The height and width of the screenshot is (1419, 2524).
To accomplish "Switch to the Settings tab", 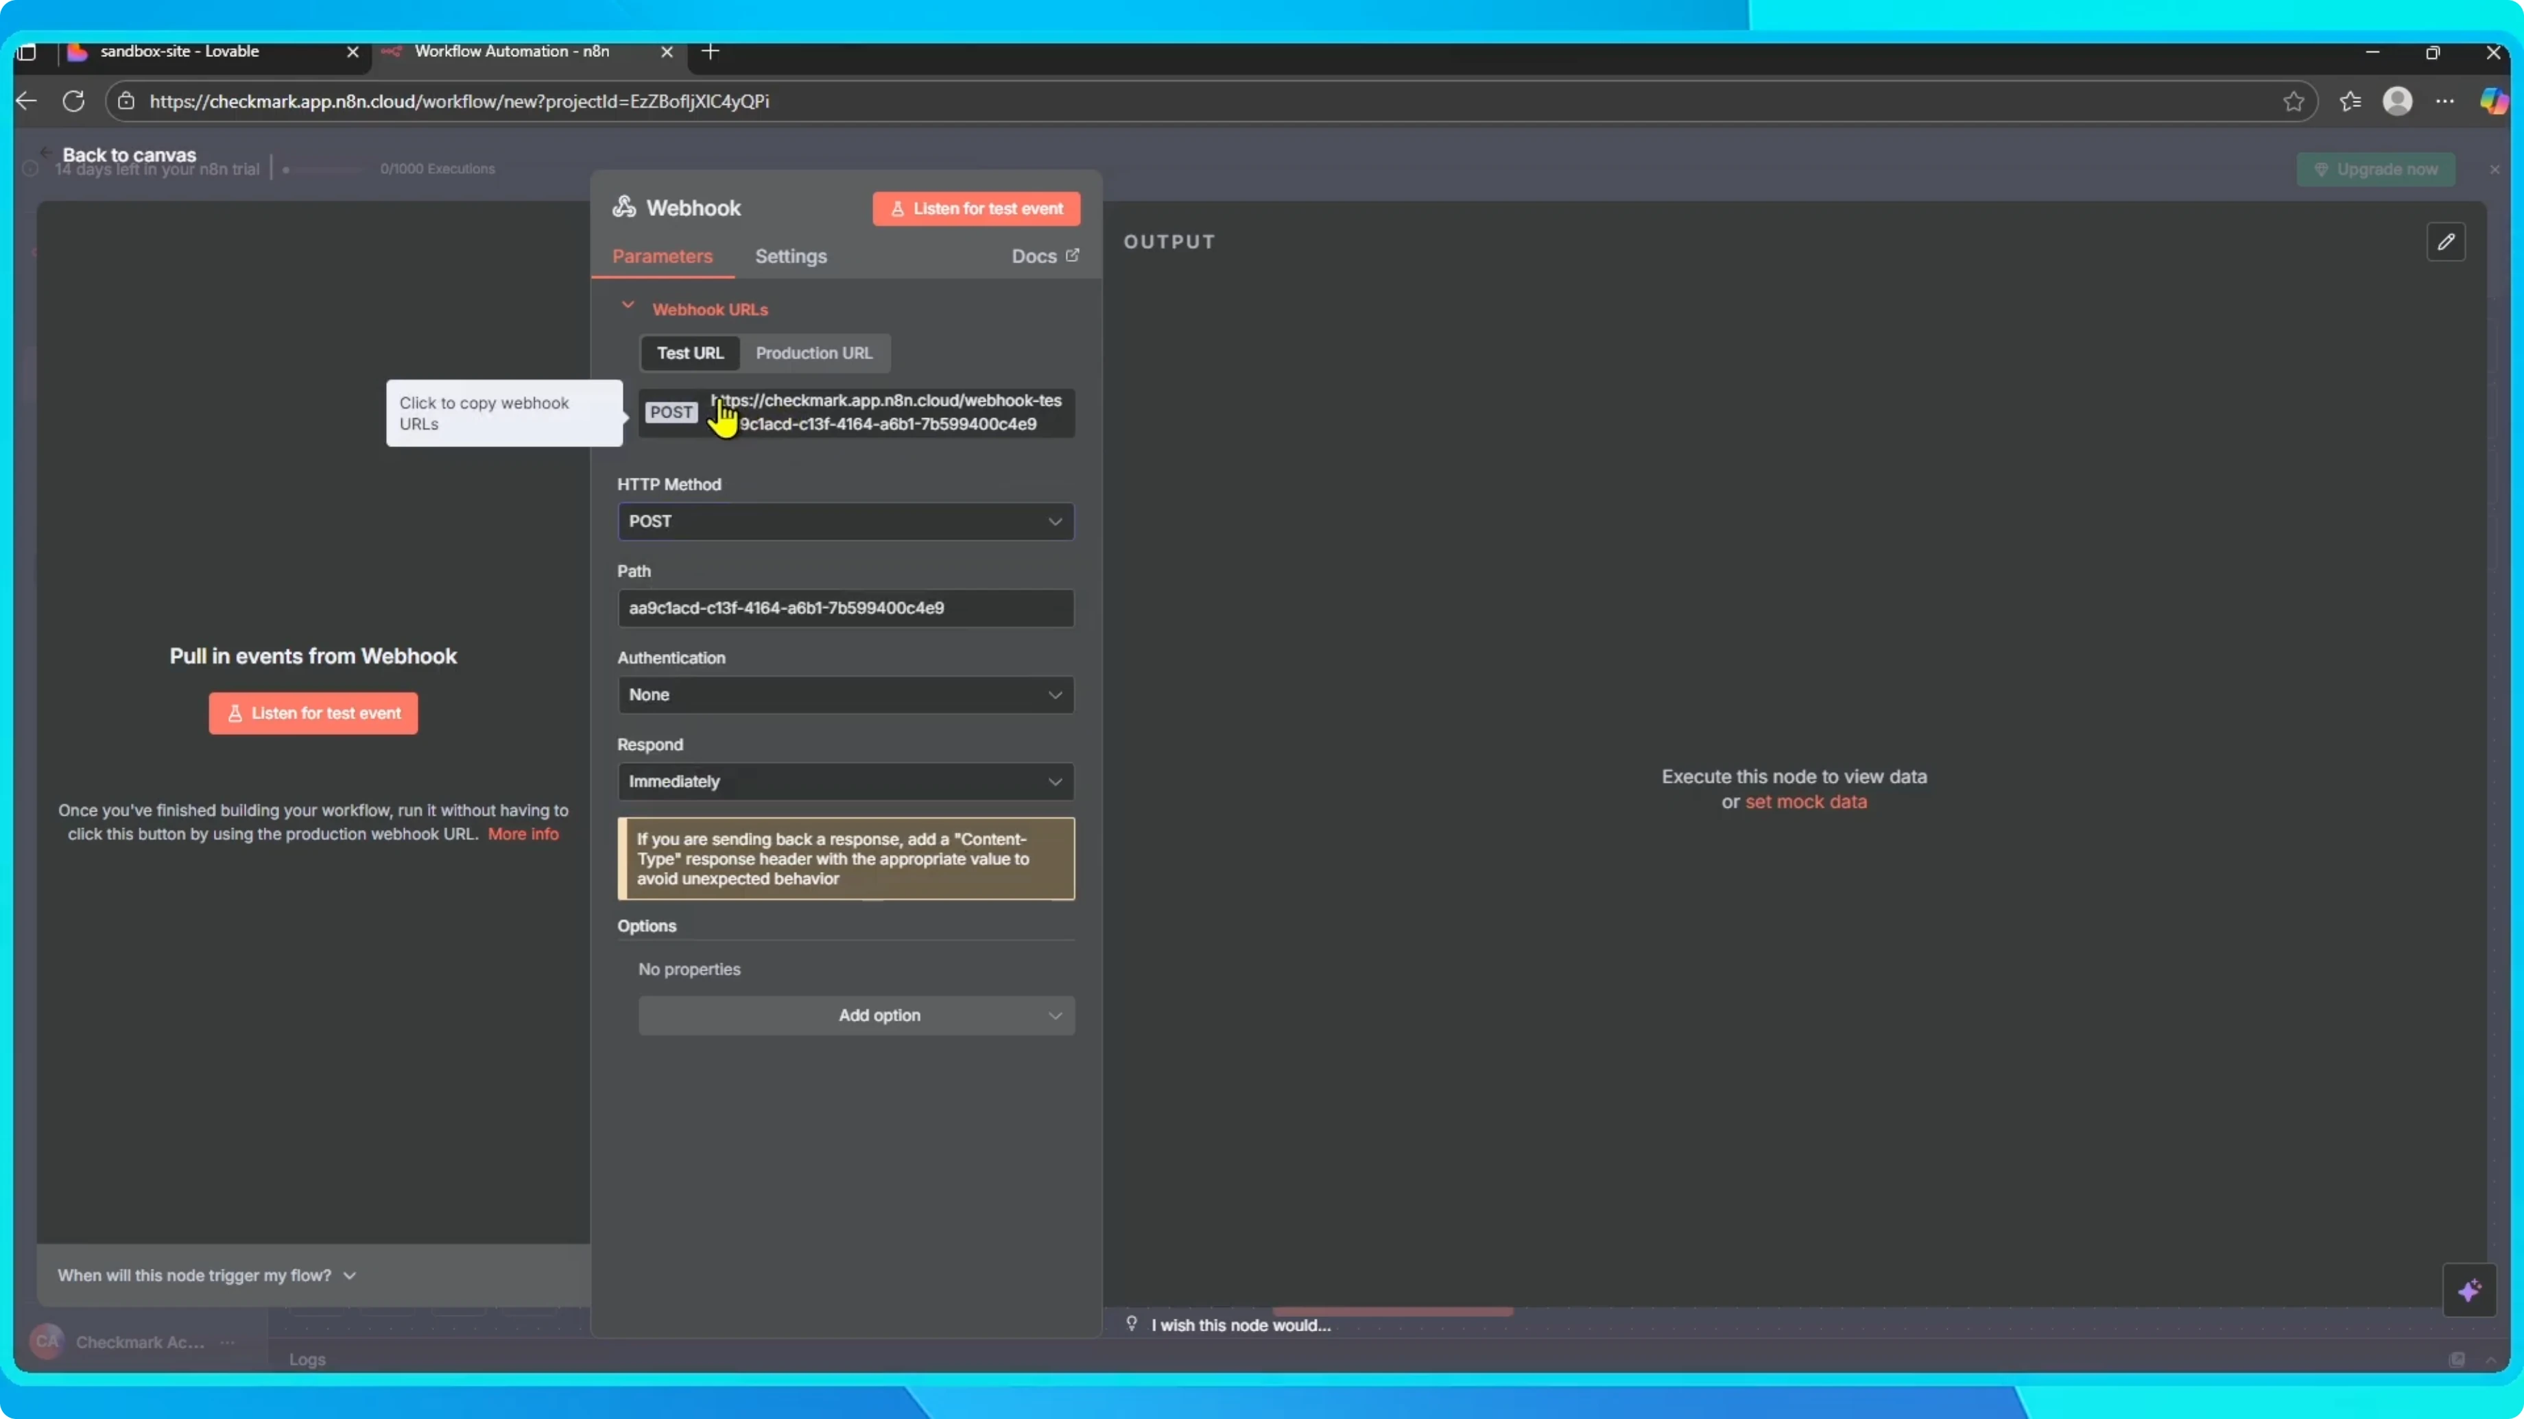I will pos(791,256).
